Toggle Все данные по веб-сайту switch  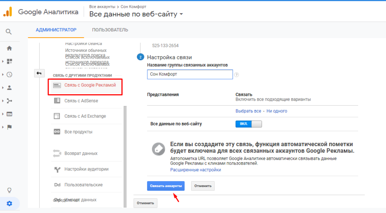pyautogui.click(x=249, y=124)
